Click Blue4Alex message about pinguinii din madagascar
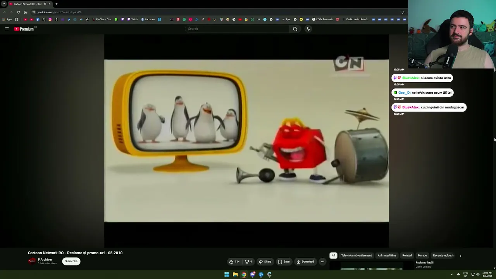The height and width of the screenshot is (279, 496). click(x=429, y=107)
